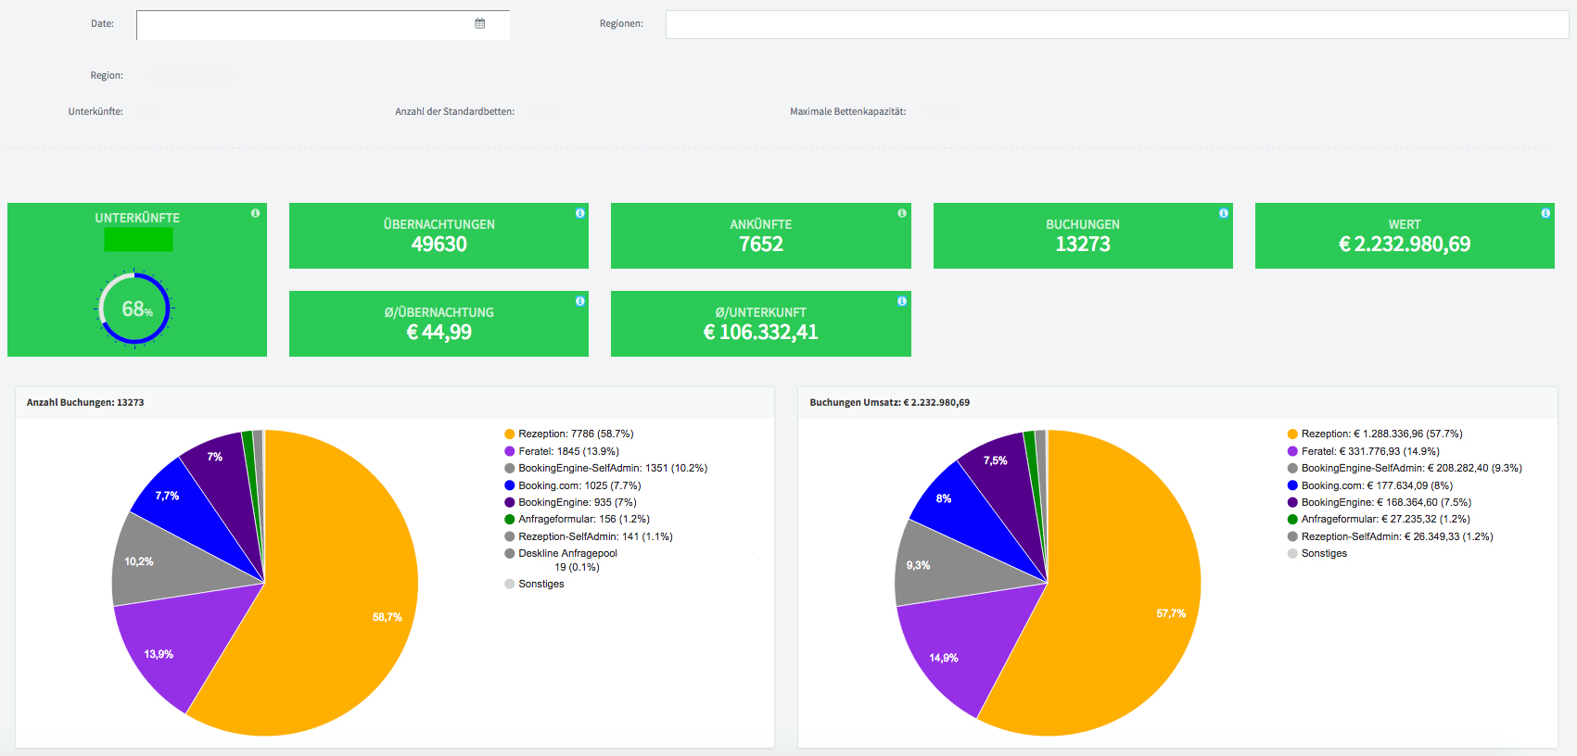Click info icon on Ø/Unterkunft tile
Image resolution: width=1577 pixels, height=756 pixels.
coord(901,301)
